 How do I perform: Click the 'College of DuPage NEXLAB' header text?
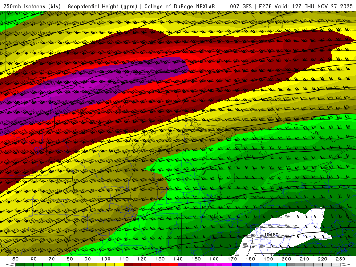[x=179, y=7]
